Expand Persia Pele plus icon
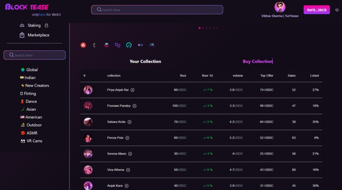The width and height of the screenshot is (342, 190). (x=127, y=138)
